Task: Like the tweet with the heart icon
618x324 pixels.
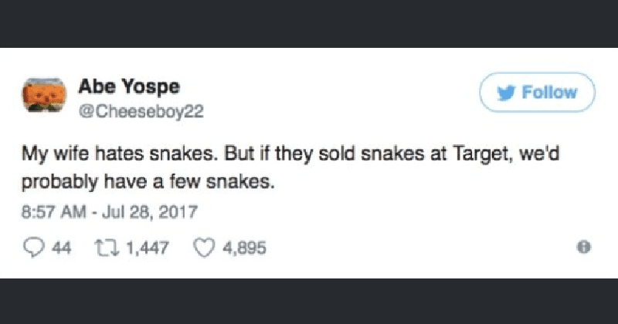Action: [204, 248]
